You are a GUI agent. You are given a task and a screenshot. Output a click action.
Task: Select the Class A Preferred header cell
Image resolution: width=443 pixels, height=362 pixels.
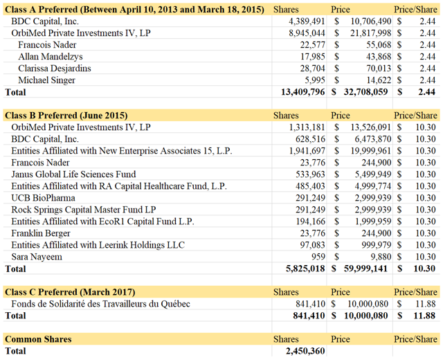[134, 9]
